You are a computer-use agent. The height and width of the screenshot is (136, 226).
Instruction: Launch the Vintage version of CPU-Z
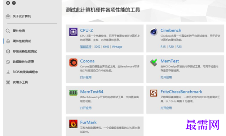(x=117, y=47)
